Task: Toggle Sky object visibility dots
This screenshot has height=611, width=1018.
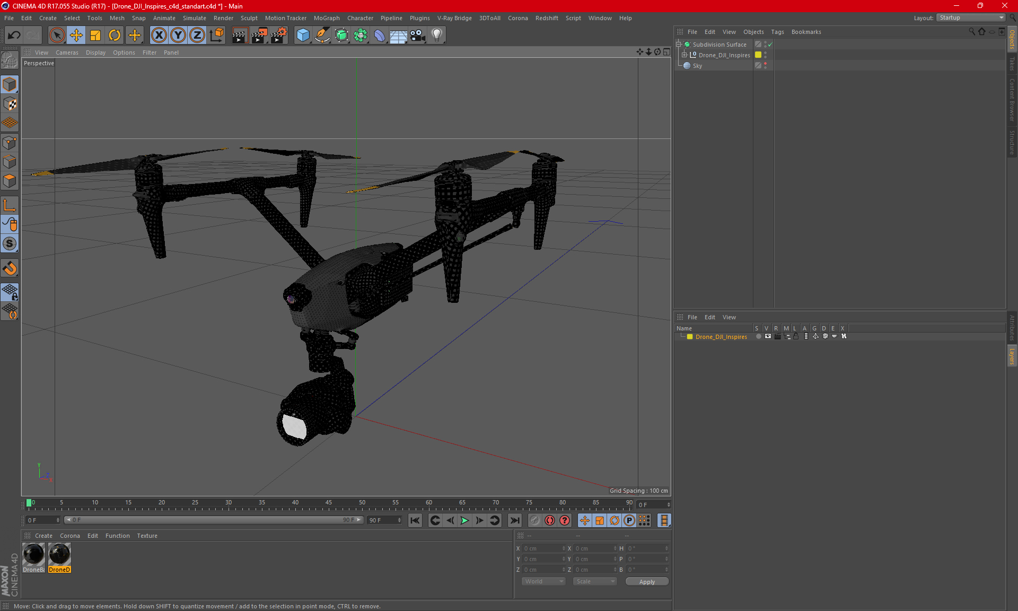Action: pos(765,65)
